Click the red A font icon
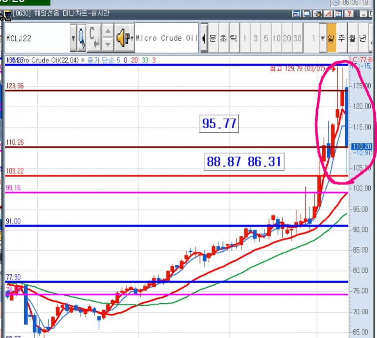Screen dimensions: 377x338 coord(328,14)
